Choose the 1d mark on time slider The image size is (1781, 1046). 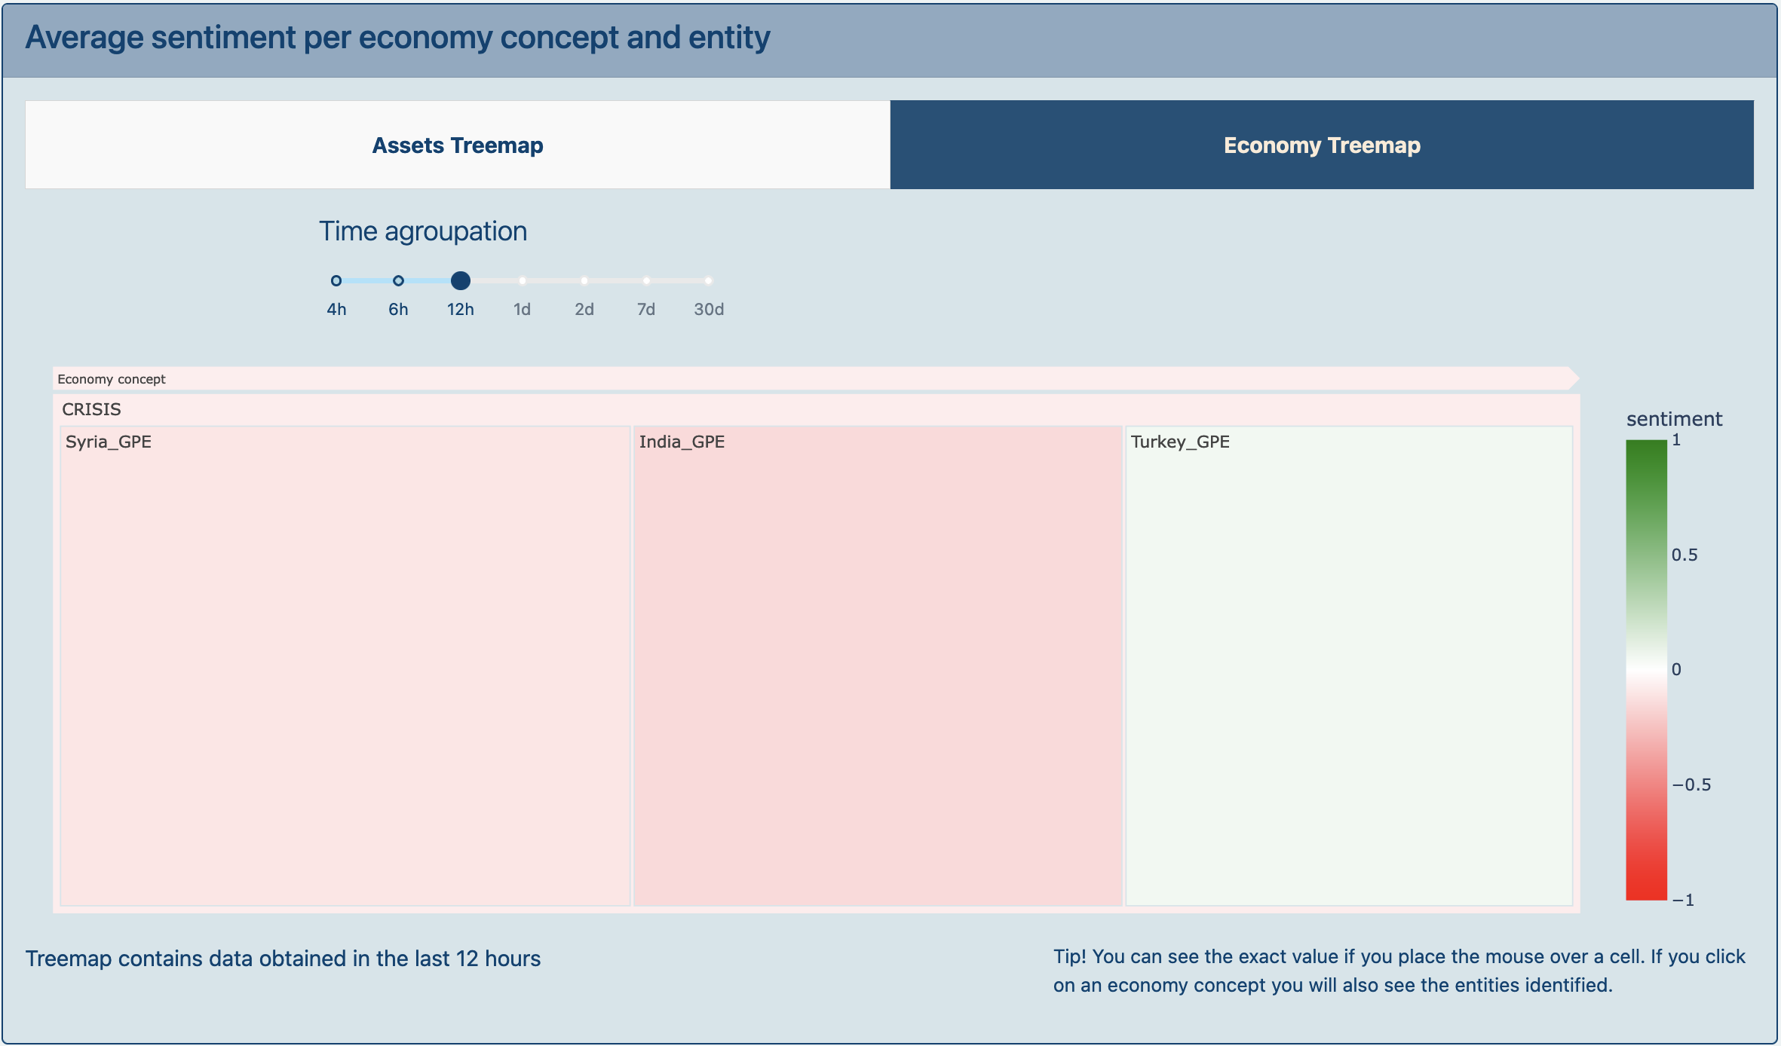523,281
